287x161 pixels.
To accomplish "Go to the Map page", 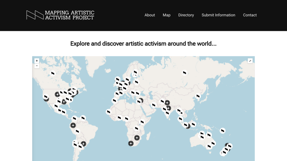I will tap(166, 15).
